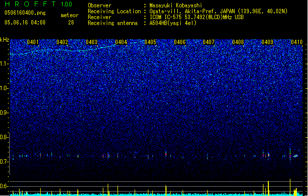Image resolution: width=308 pixels, height=196 pixels.
Task: Click the "Receiving Location" label
Action: click(114, 11)
